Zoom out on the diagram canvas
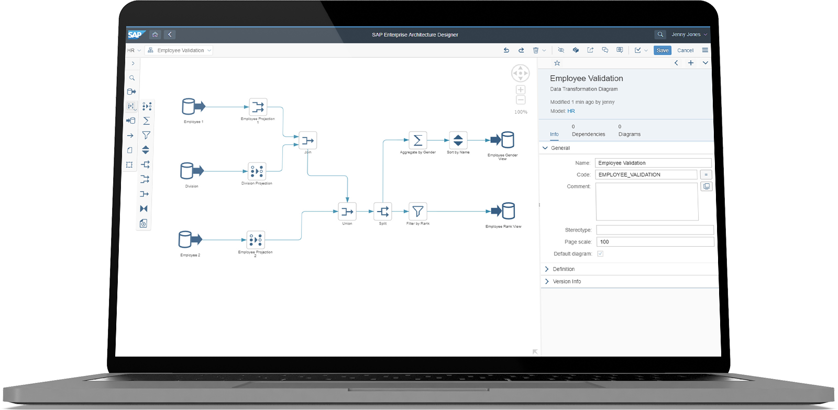Screen dimensions: 838x410 point(521,99)
